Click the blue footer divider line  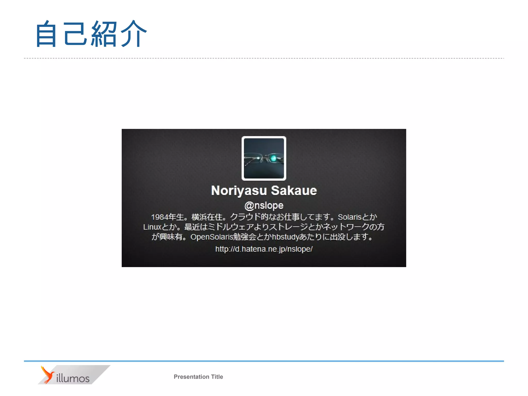[x=264, y=361]
